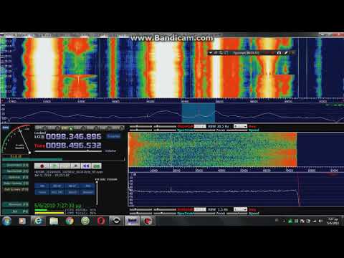Toggle the Notch filter button
Image resolution: width=344 pixels, height=258 pixels.
pos(72,192)
